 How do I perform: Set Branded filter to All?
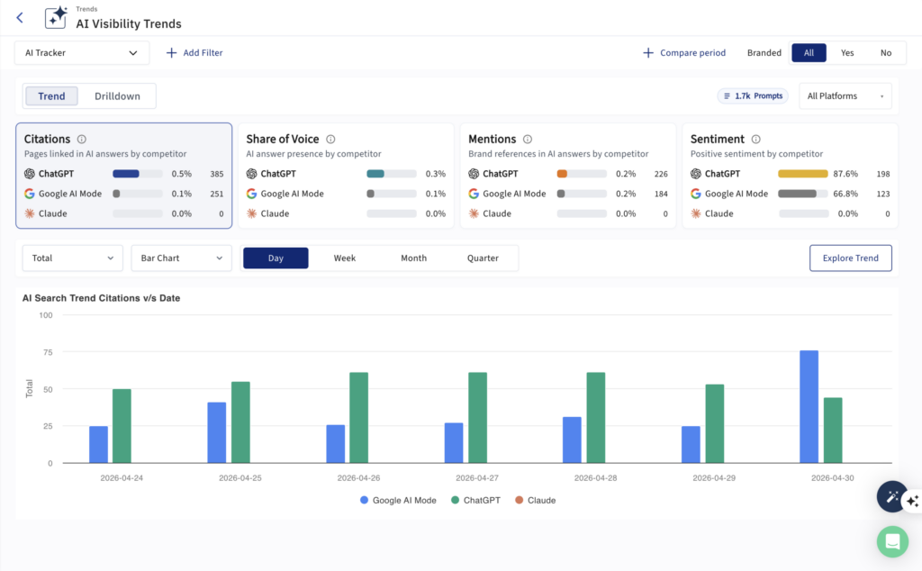(809, 53)
